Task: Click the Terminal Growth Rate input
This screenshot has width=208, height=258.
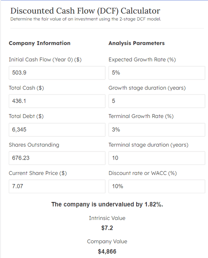Action: tap(157, 129)
